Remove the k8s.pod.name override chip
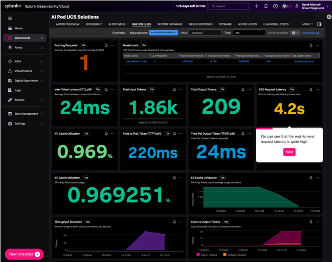 (176, 33)
